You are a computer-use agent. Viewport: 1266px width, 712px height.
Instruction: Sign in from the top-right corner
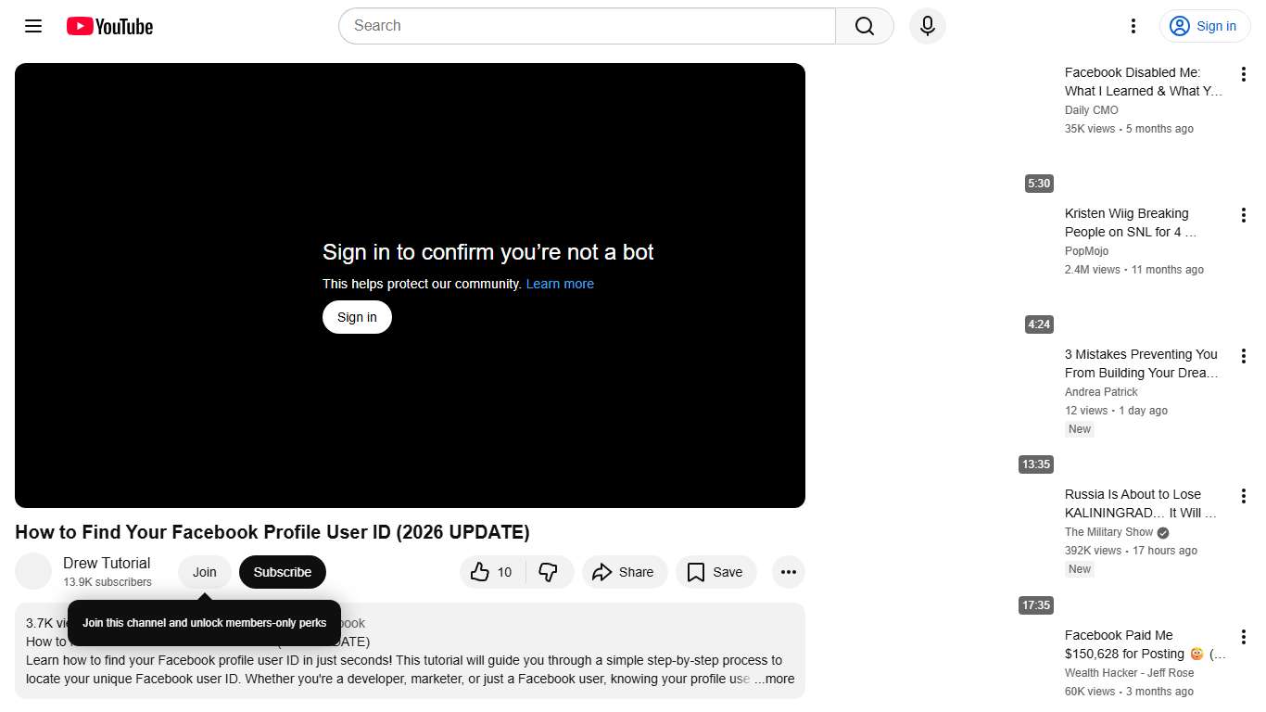click(x=1204, y=26)
